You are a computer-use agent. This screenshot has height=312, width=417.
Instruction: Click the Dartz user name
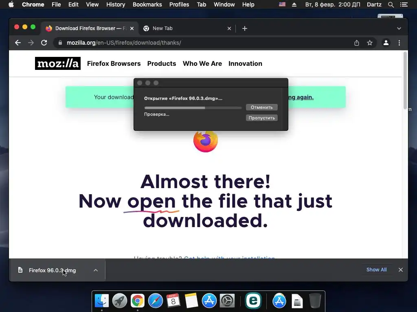point(374,4)
